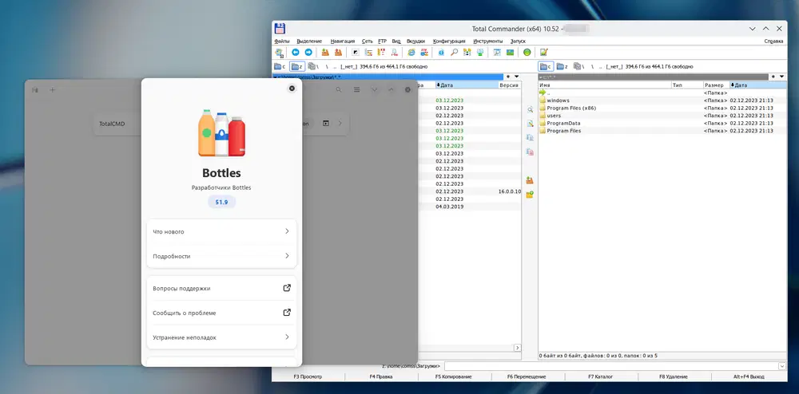
Task: Click the F5 Копирование button
Action: 454,376
